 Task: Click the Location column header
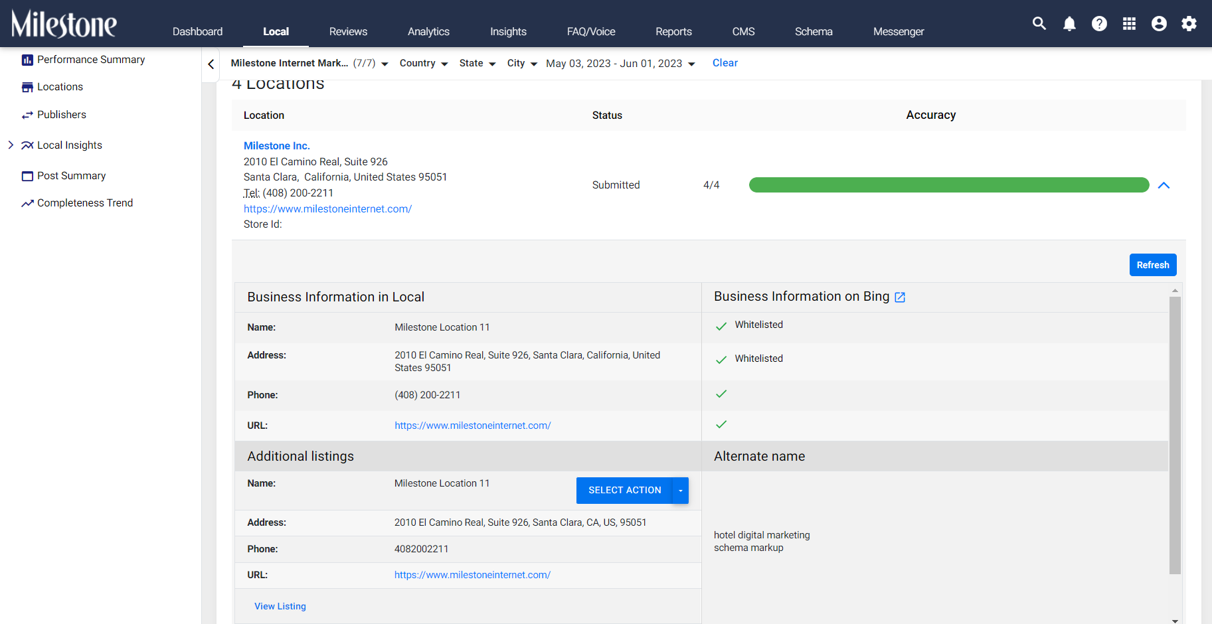pyautogui.click(x=264, y=116)
